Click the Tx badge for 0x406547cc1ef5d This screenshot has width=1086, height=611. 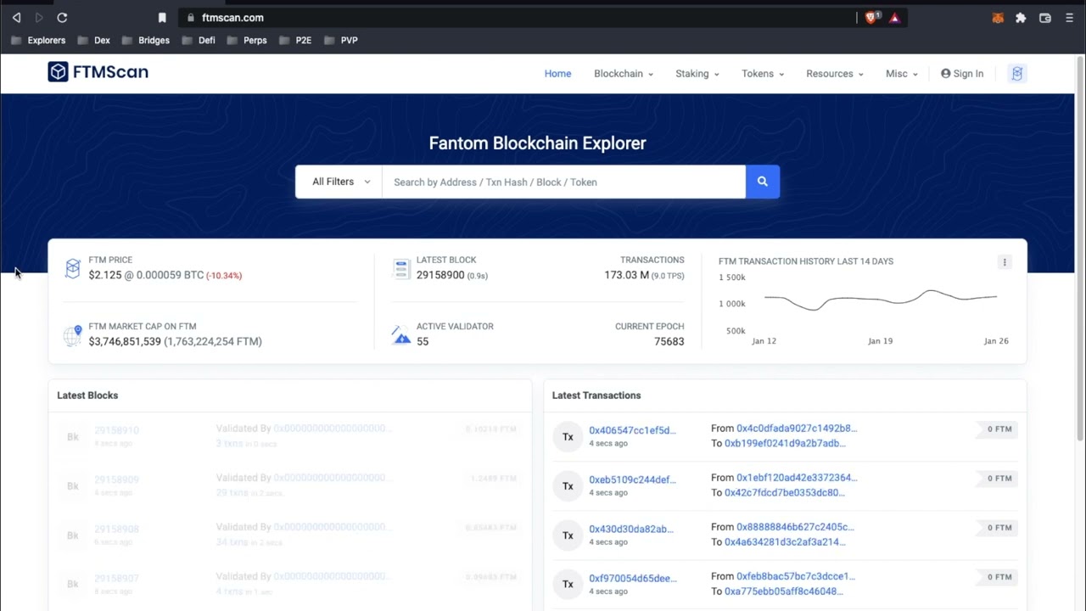[568, 436]
